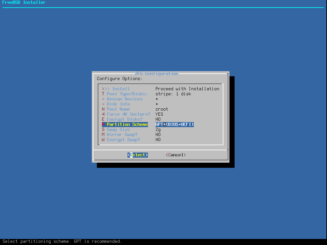
Task: Choose the Rescan Devices entry
Action: [x=125, y=99]
